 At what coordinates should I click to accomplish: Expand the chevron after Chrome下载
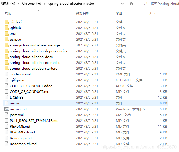click(45, 4)
